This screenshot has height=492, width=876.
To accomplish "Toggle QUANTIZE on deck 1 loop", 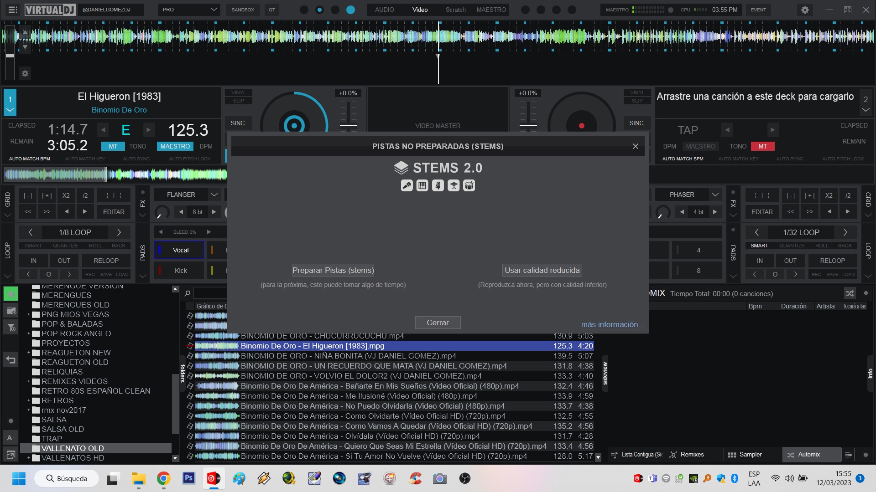I will [x=65, y=246].
